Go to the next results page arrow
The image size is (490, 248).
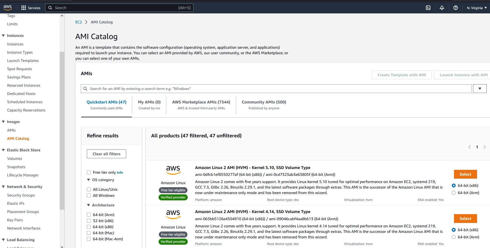click(485, 147)
